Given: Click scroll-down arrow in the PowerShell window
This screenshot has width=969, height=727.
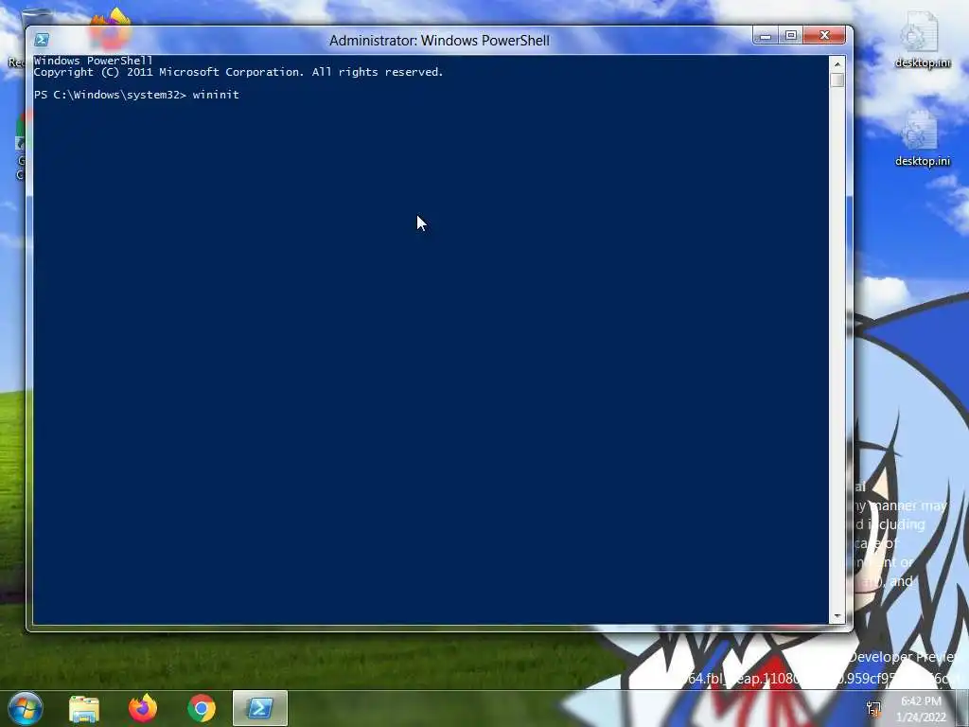Looking at the screenshot, I should point(837,616).
